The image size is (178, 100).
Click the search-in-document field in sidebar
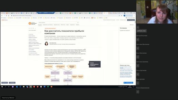point(35,32)
